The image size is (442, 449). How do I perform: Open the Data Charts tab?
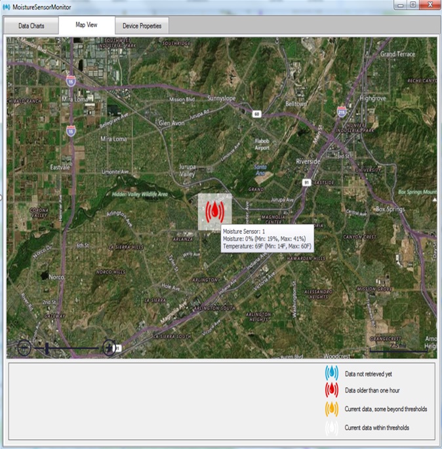click(31, 26)
